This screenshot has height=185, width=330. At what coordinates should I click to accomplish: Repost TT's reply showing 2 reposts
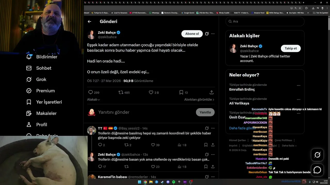pos(126,145)
